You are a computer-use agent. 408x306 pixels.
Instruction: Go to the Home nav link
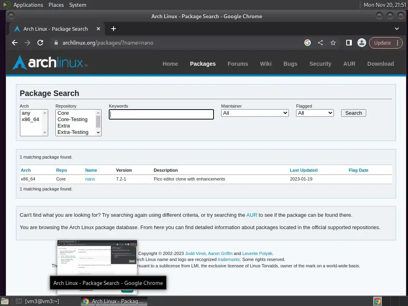[170, 64]
